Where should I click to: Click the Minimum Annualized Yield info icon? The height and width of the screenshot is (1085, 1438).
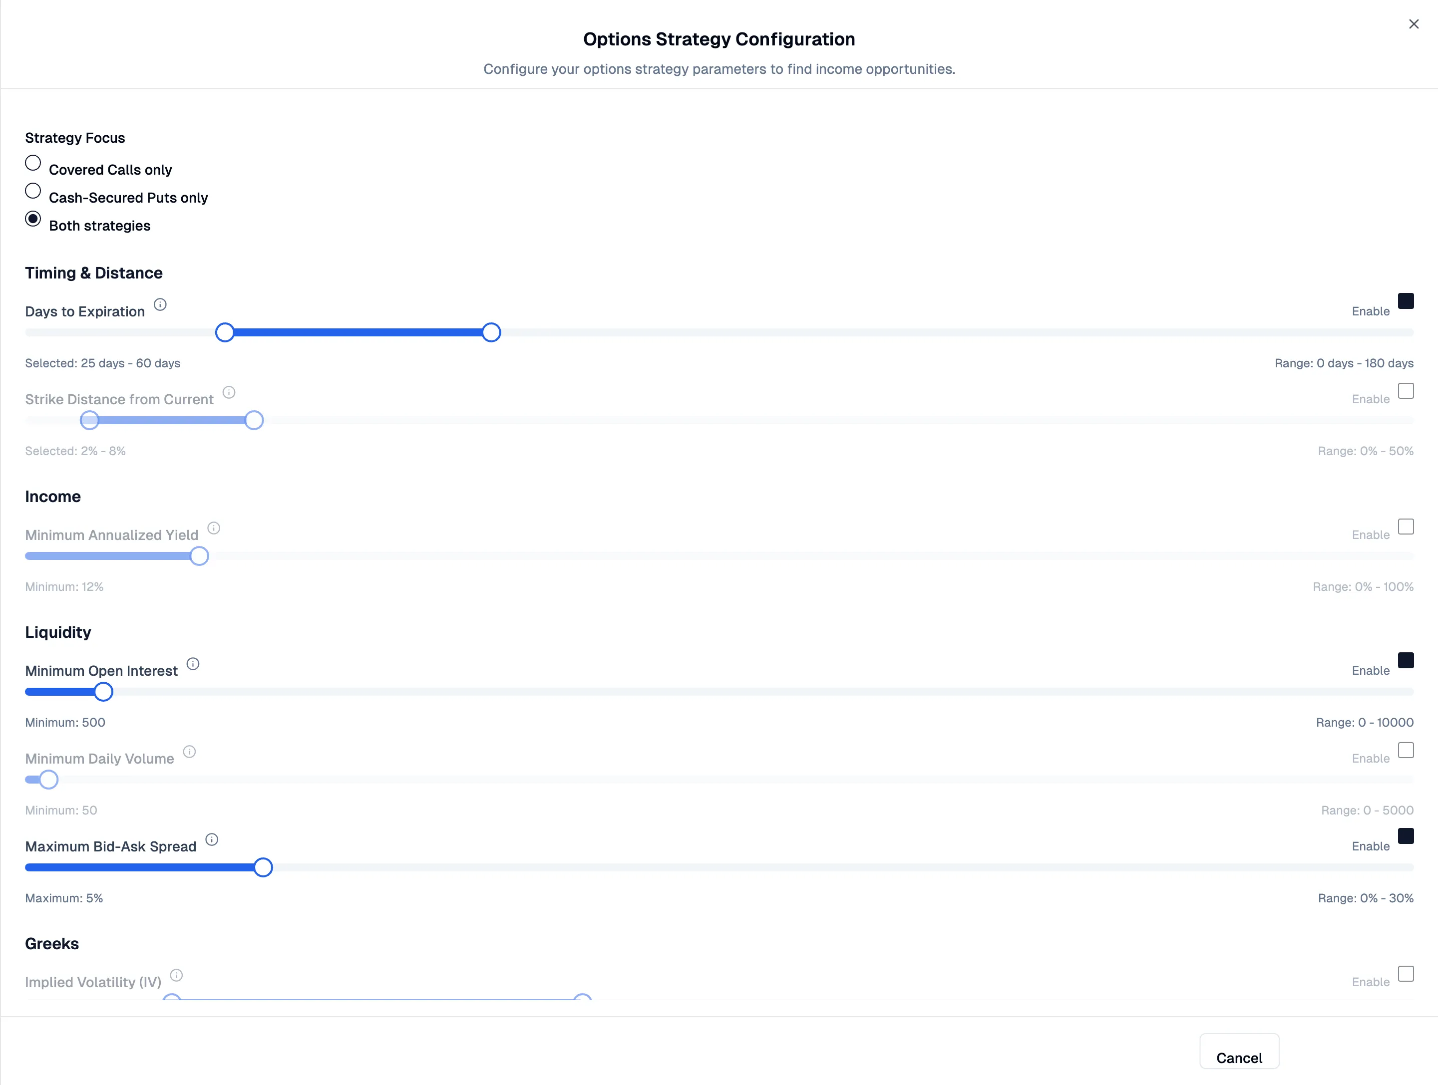(214, 528)
